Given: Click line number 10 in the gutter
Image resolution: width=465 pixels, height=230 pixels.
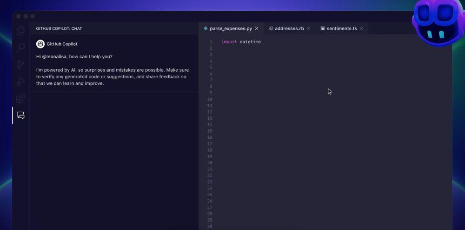Looking at the screenshot, I should click(x=210, y=99).
